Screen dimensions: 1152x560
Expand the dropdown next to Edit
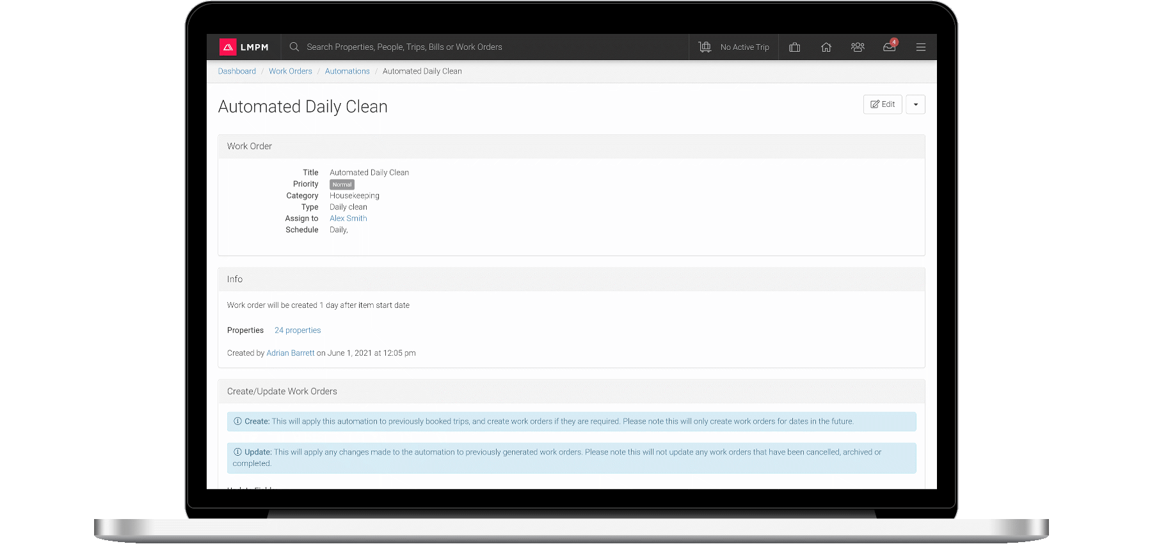tap(916, 104)
